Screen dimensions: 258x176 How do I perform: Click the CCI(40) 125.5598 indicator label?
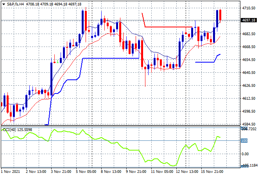tap(18, 130)
